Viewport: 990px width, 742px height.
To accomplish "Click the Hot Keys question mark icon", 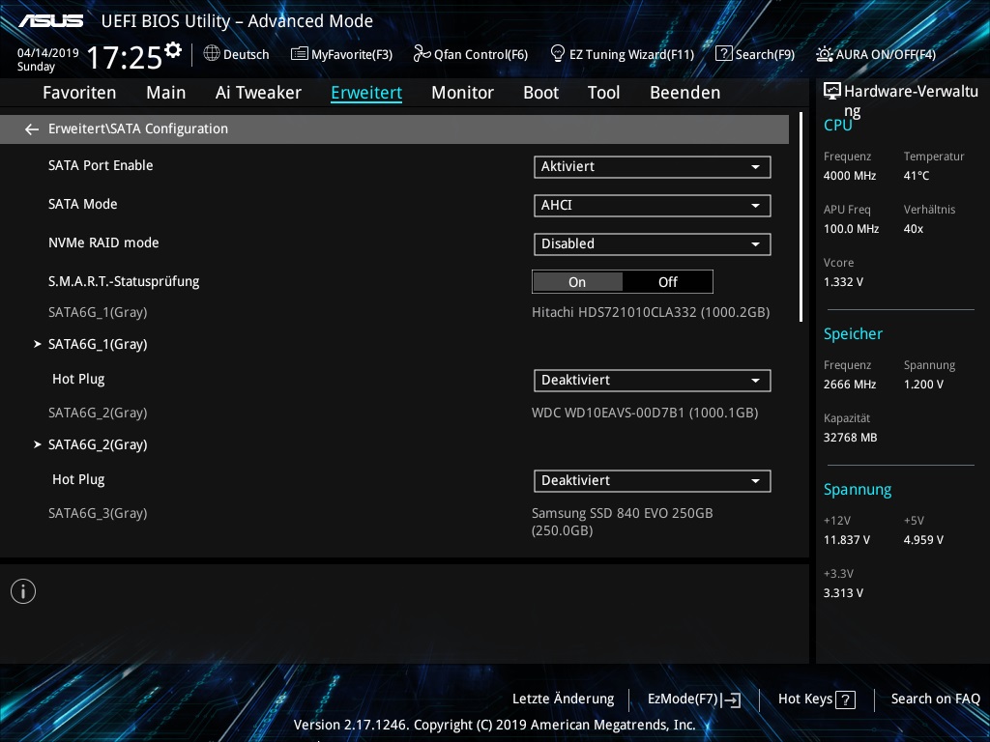I will 845,699.
